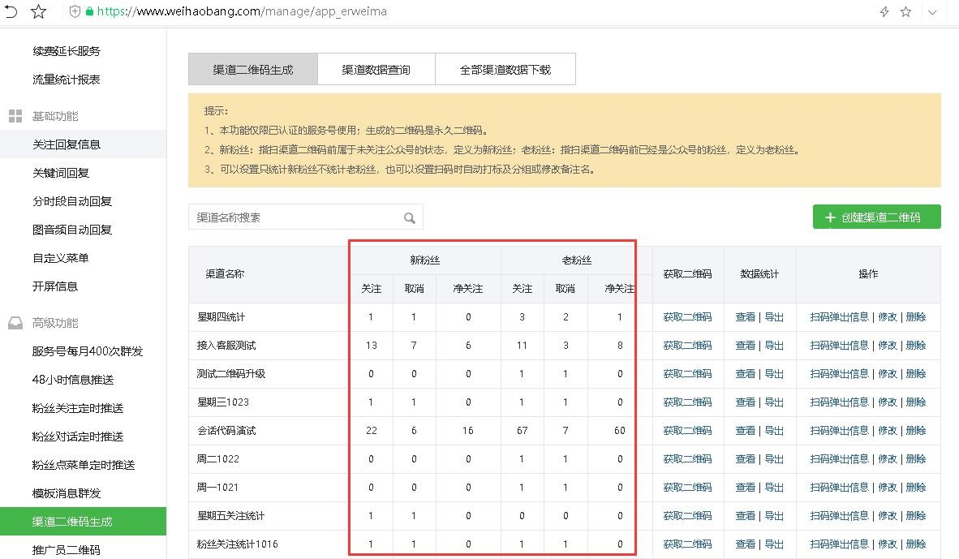Switch to 渠道二维码生成 tab
This screenshot has height=559, width=959.
point(253,69)
